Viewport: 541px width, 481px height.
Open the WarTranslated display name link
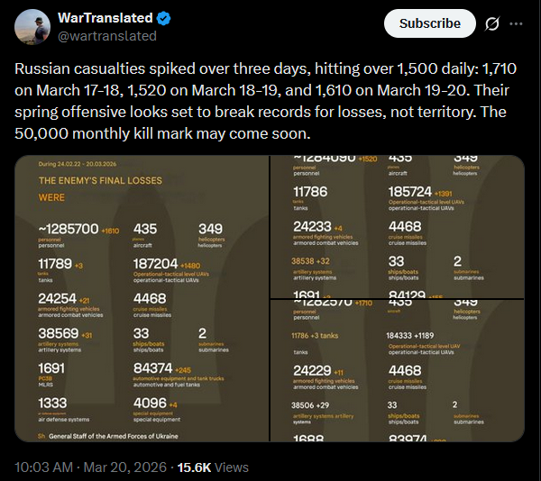click(105, 18)
